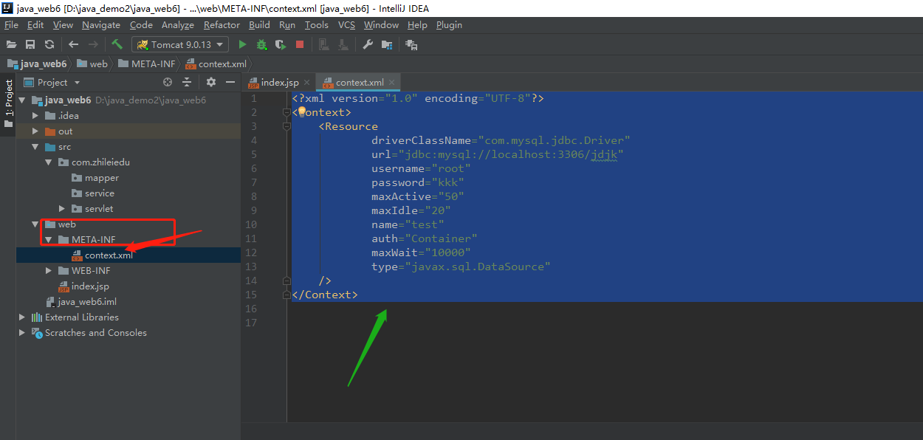The image size is (923, 440).
Task: Open the File menu
Action: tap(11, 24)
